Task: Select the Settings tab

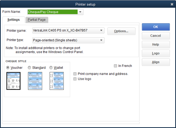Action: [x=14, y=20]
